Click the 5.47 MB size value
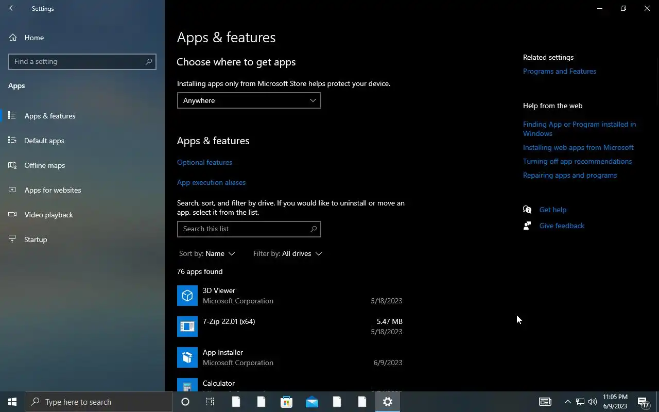Image resolution: width=659 pixels, height=412 pixels. (390, 321)
